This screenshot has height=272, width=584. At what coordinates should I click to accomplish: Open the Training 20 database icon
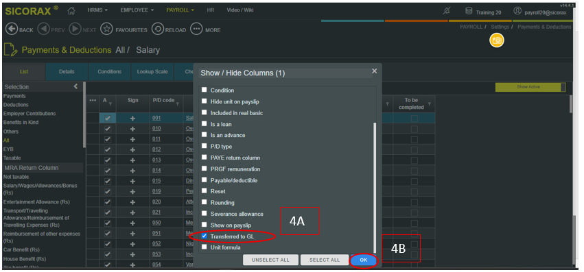[x=469, y=11]
